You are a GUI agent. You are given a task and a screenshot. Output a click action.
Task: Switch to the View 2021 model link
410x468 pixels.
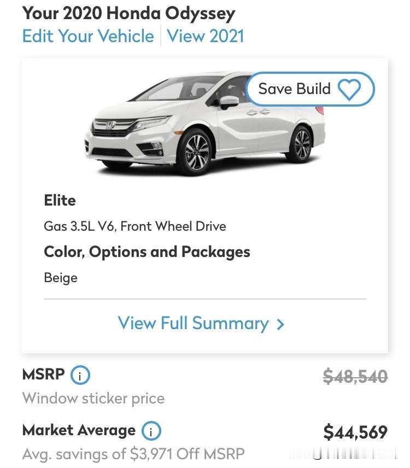pos(205,36)
